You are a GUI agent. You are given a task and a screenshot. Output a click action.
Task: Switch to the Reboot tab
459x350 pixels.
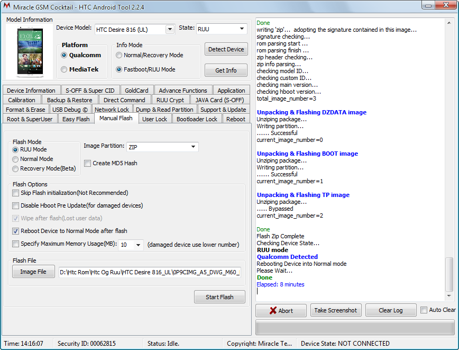236,119
